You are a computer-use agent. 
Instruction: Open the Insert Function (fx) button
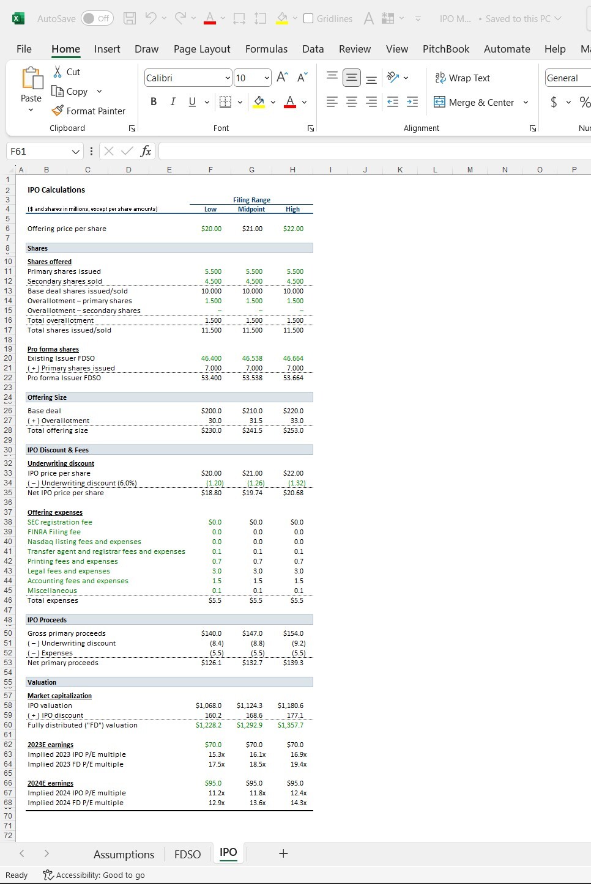coord(145,150)
